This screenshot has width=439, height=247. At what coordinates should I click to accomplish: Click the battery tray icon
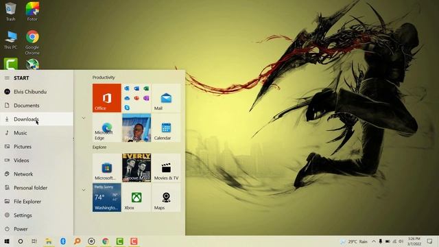(388, 242)
